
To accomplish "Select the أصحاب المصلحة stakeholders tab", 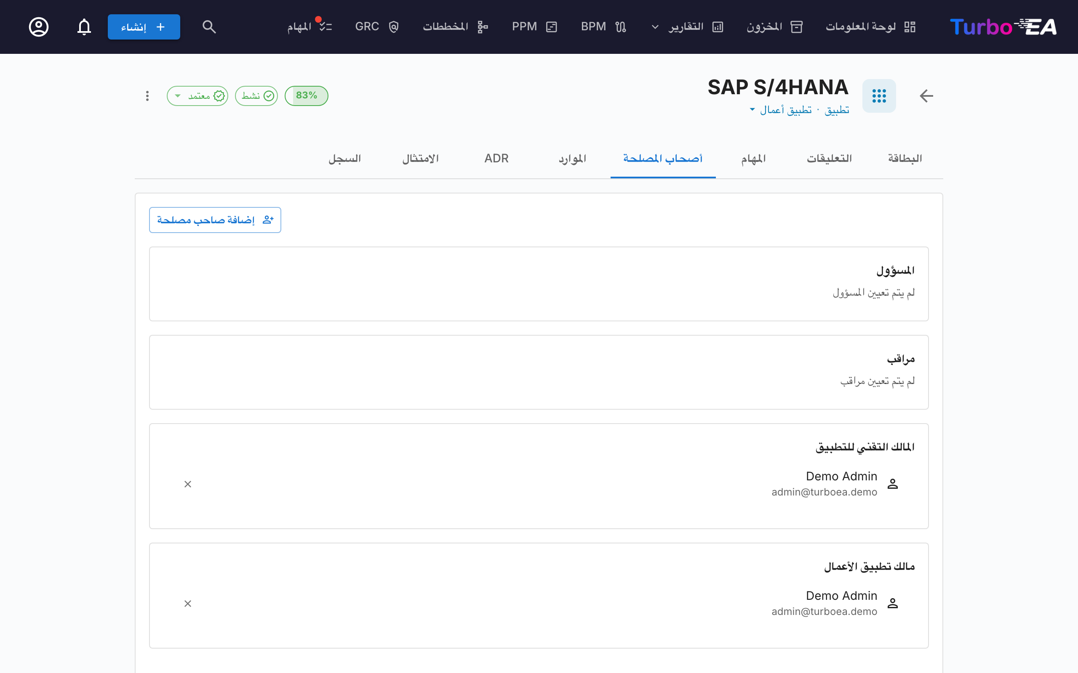I will (x=663, y=159).
